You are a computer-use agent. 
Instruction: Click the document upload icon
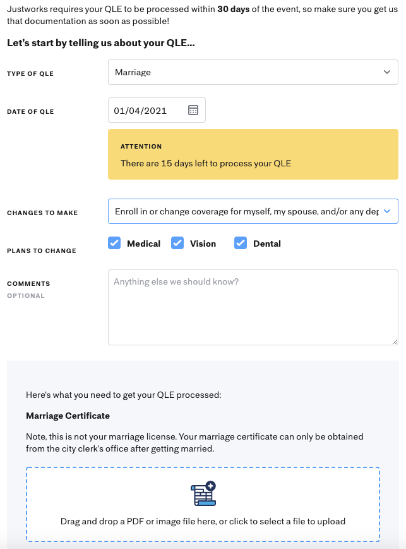point(202,493)
